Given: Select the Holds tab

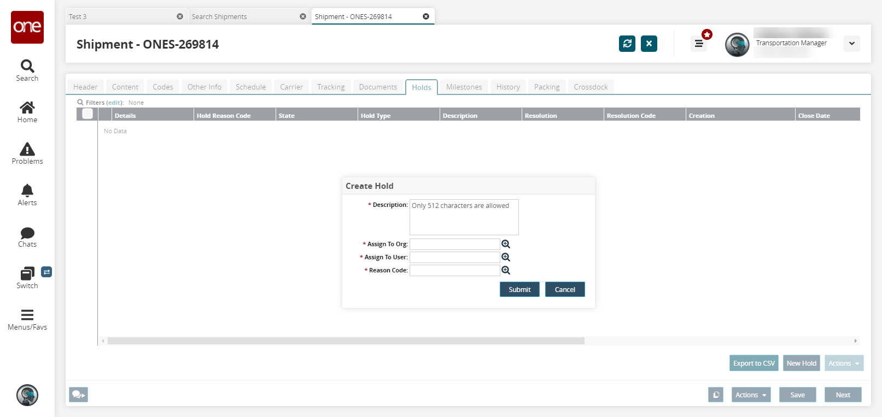Looking at the screenshot, I should point(422,87).
